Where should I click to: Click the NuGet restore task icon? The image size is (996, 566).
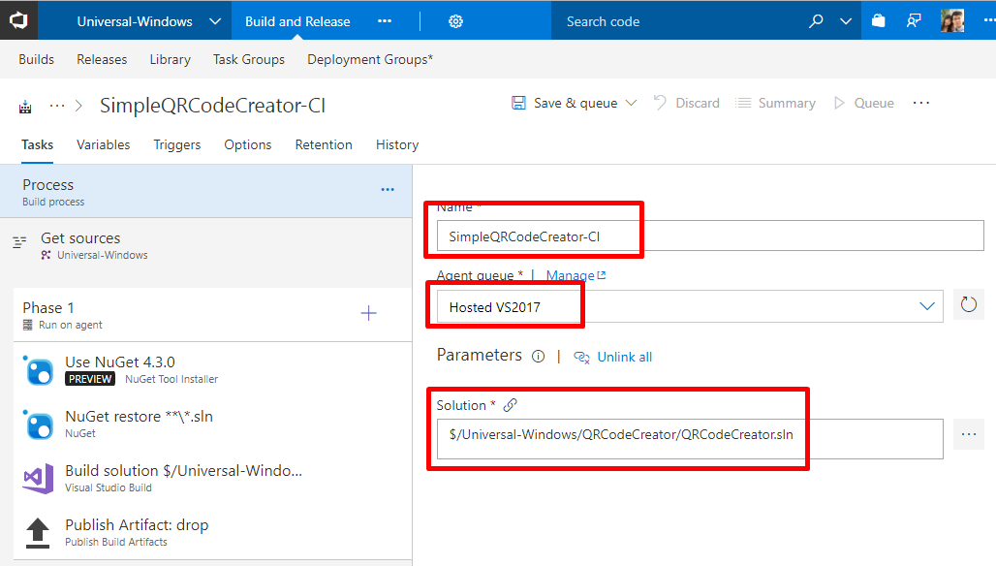pyautogui.click(x=38, y=424)
